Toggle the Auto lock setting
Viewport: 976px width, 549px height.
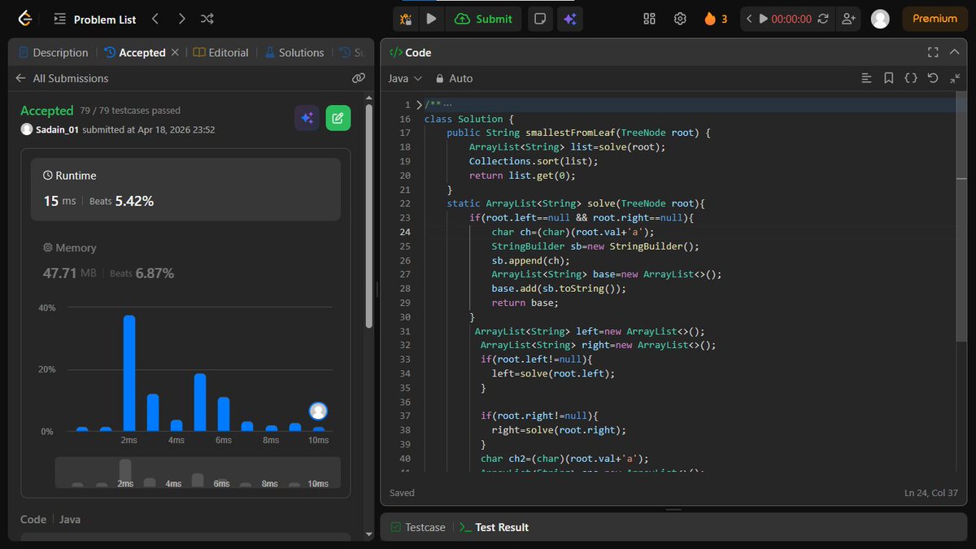point(454,78)
